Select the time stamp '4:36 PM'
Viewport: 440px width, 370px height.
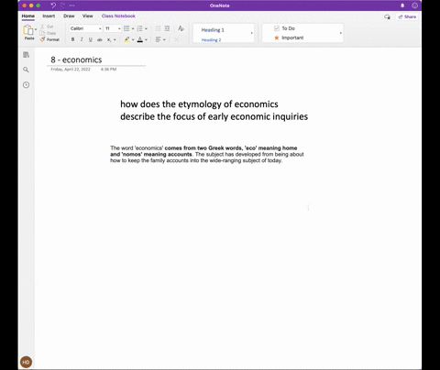click(x=108, y=70)
